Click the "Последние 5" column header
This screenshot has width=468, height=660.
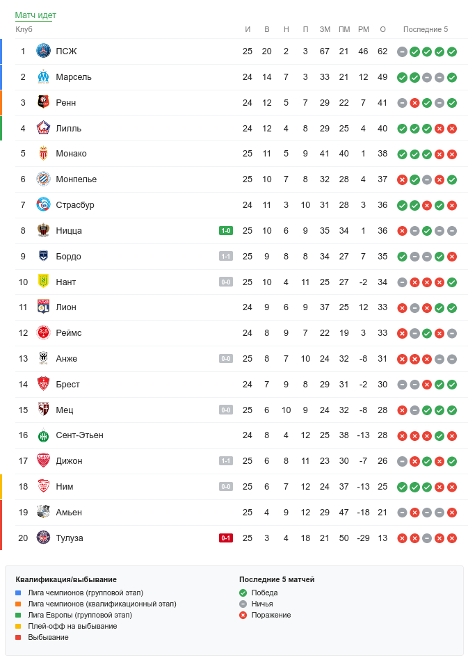(x=426, y=29)
